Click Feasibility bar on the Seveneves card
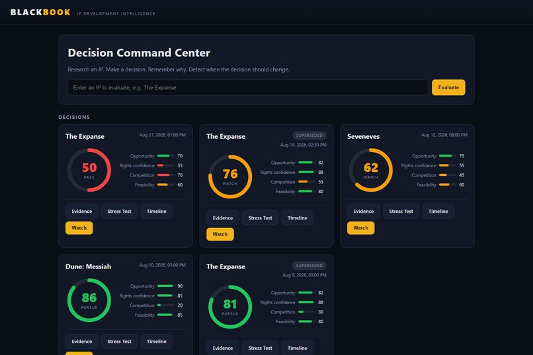533x355 pixels. 448,185
